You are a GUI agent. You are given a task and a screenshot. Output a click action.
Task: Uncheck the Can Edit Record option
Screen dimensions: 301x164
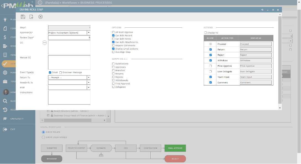[113, 35]
